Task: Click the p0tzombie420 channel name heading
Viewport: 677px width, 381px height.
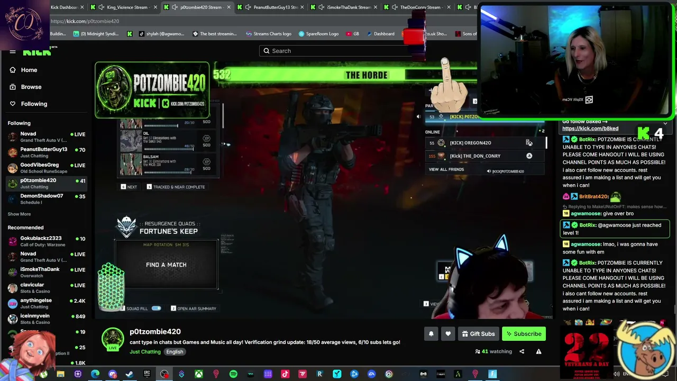Action: point(155,331)
